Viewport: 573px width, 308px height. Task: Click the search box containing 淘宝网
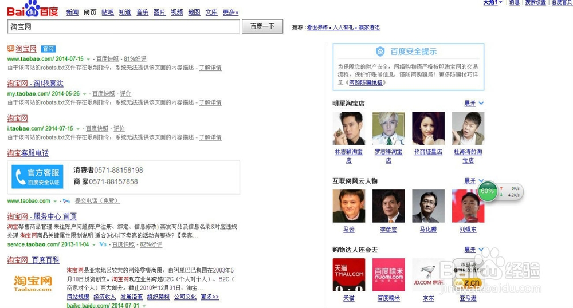[x=124, y=27]
